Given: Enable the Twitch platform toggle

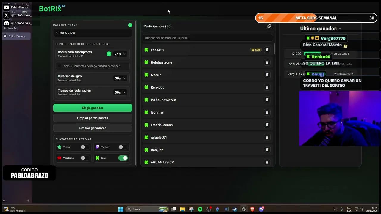Looking at the screenshot, I should (x=122, y=147).
